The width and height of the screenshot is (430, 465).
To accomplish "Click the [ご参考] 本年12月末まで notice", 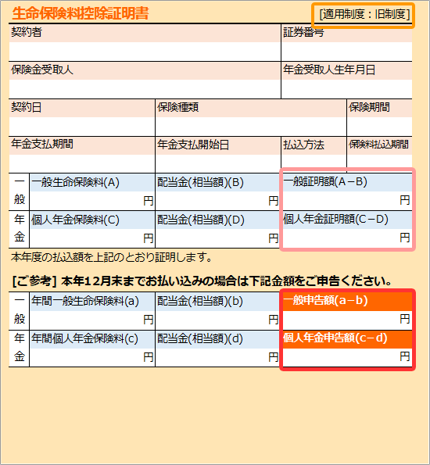I will tap(202, 281).
